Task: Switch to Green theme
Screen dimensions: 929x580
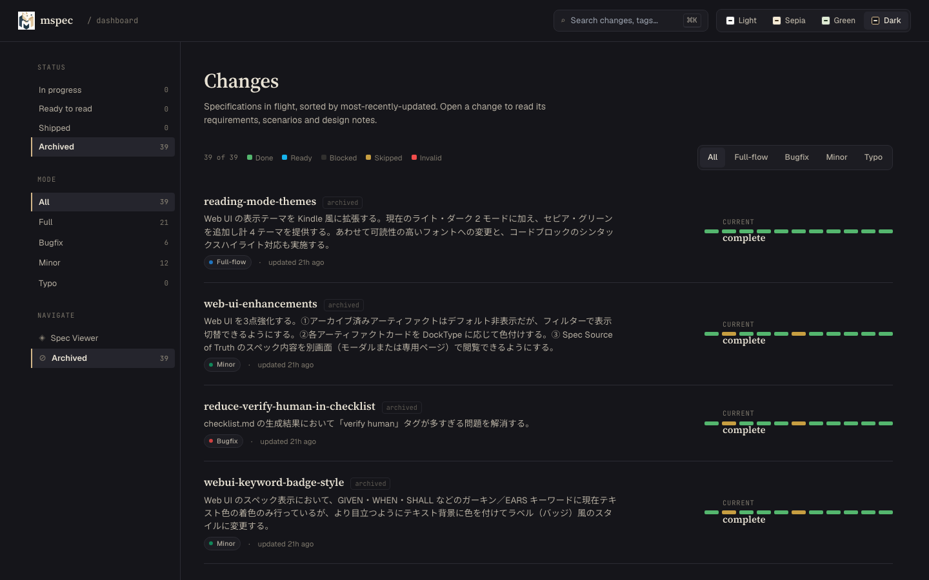Action: (x=838, y=21)
